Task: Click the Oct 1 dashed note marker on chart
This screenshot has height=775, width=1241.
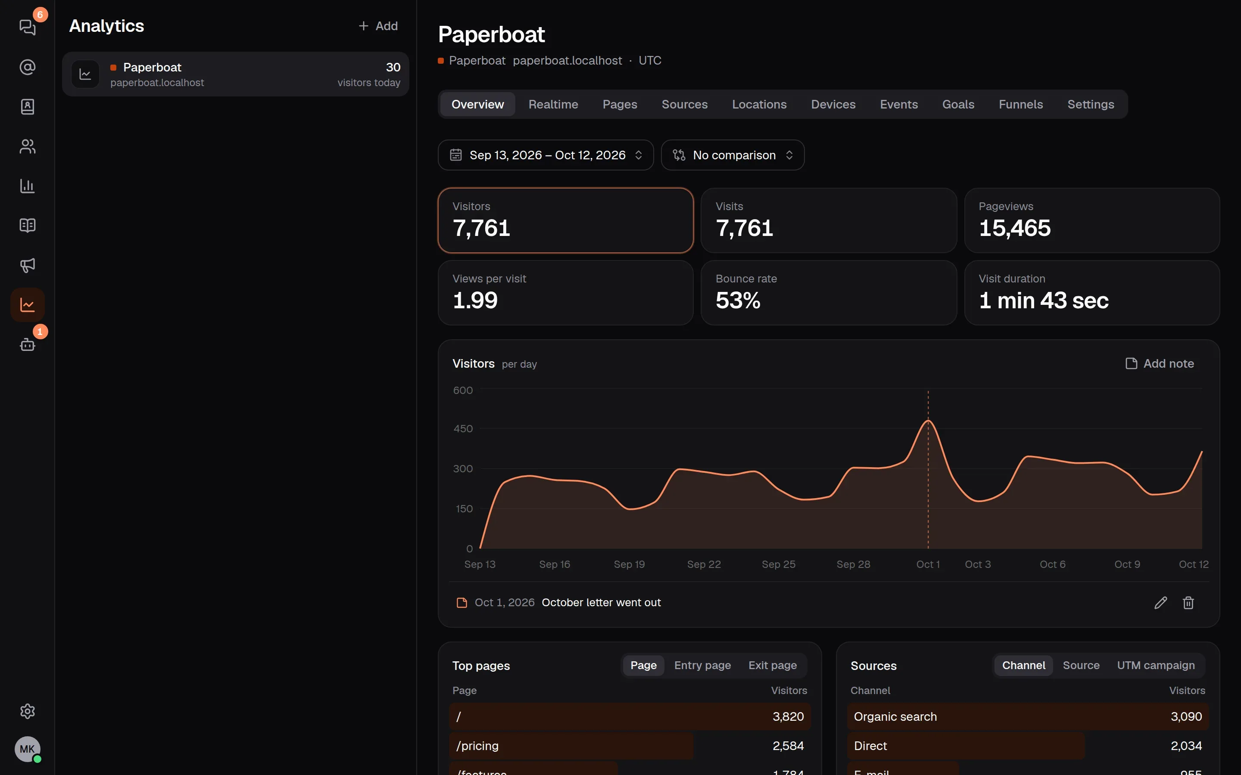Action: pyautogui.click(x=928, y=469)
